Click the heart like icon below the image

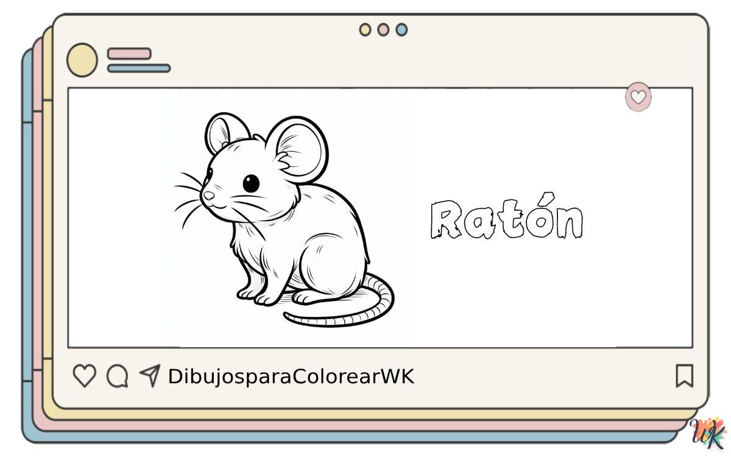pyautogui.click(x=84, y=376)
